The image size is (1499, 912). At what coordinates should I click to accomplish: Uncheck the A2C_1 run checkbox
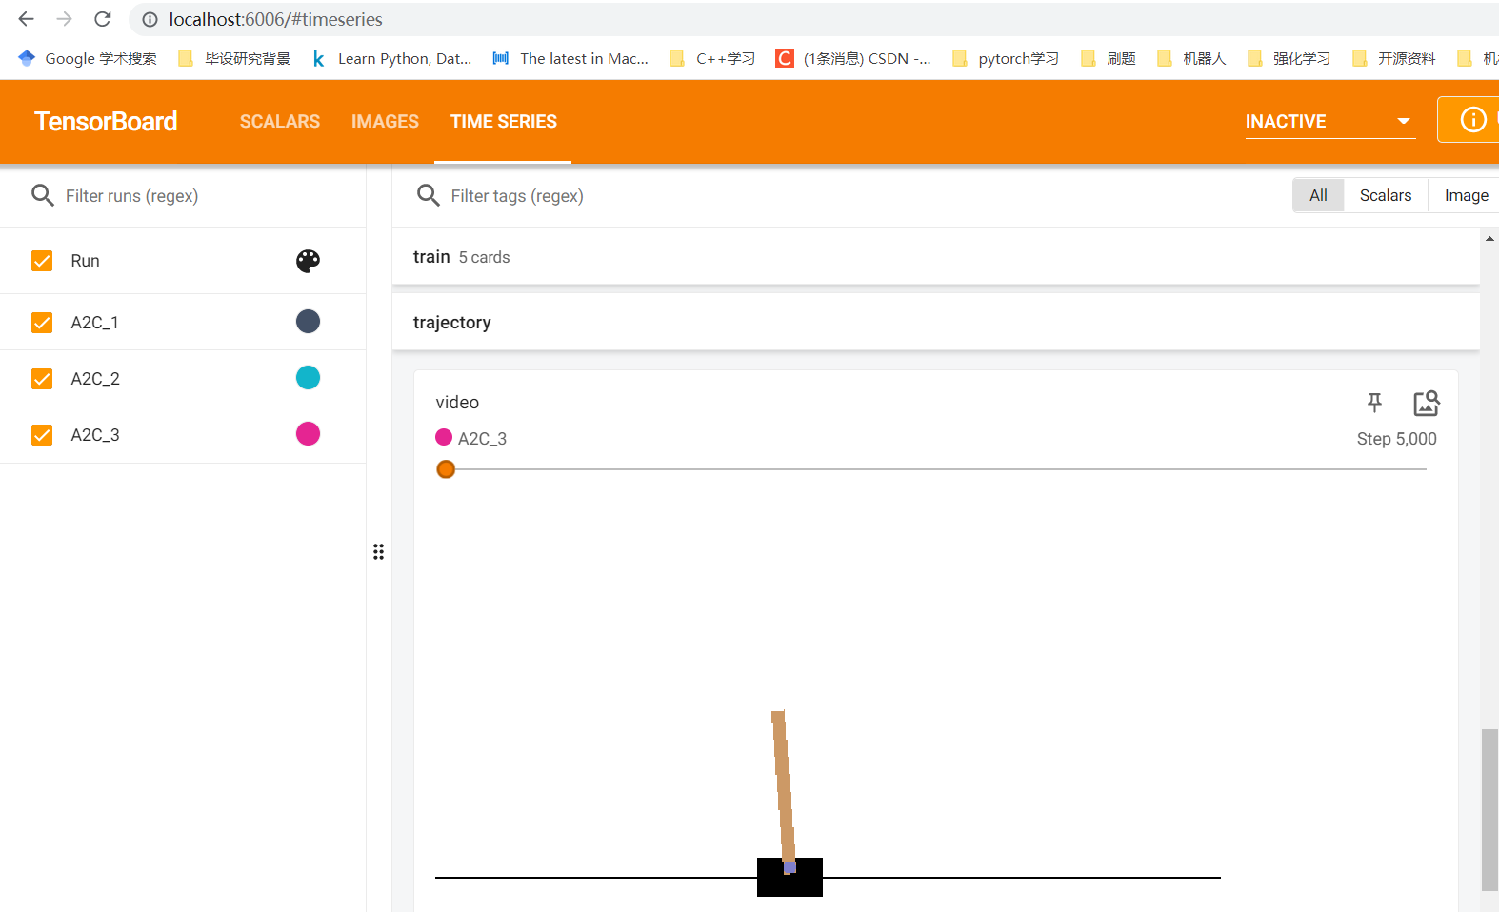pyautogui.click(x=42, y=323)
